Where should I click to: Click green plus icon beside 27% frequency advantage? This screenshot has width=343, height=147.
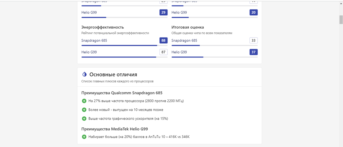(x=84, y=101)
